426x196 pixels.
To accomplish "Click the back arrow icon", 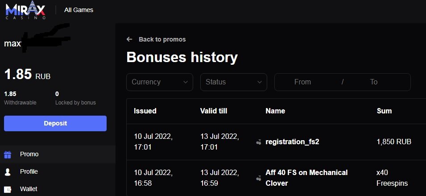I will 129,39.
